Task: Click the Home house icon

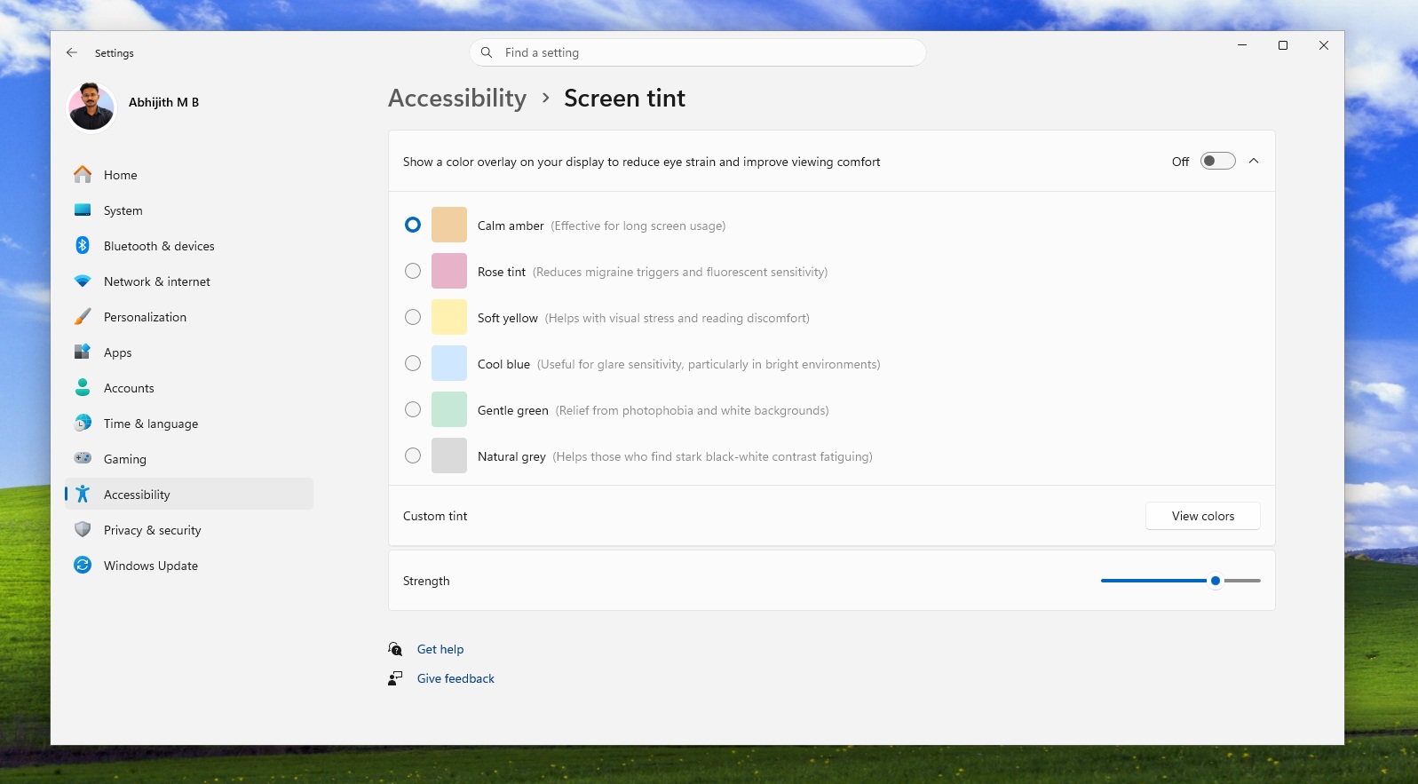Action: pyautogui.click(x=83, y=175)
